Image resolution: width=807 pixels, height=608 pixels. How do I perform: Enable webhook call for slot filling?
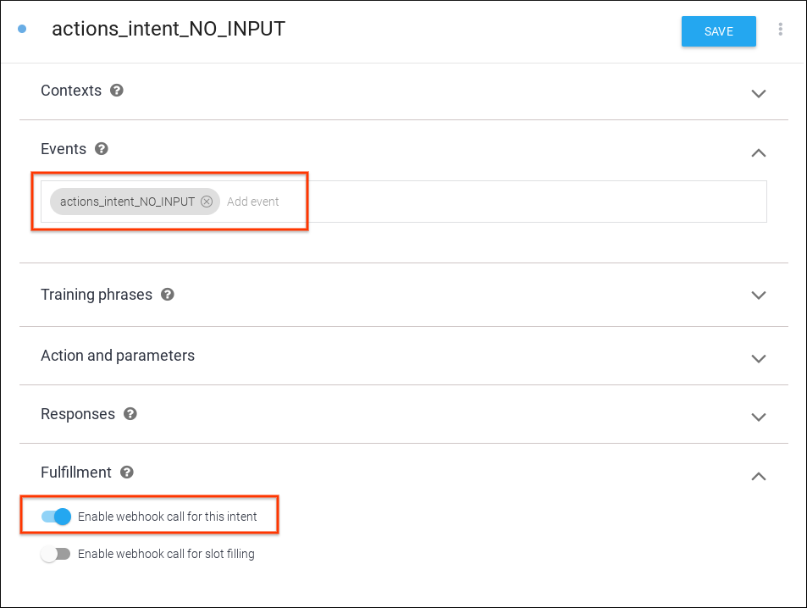[56, 555]
